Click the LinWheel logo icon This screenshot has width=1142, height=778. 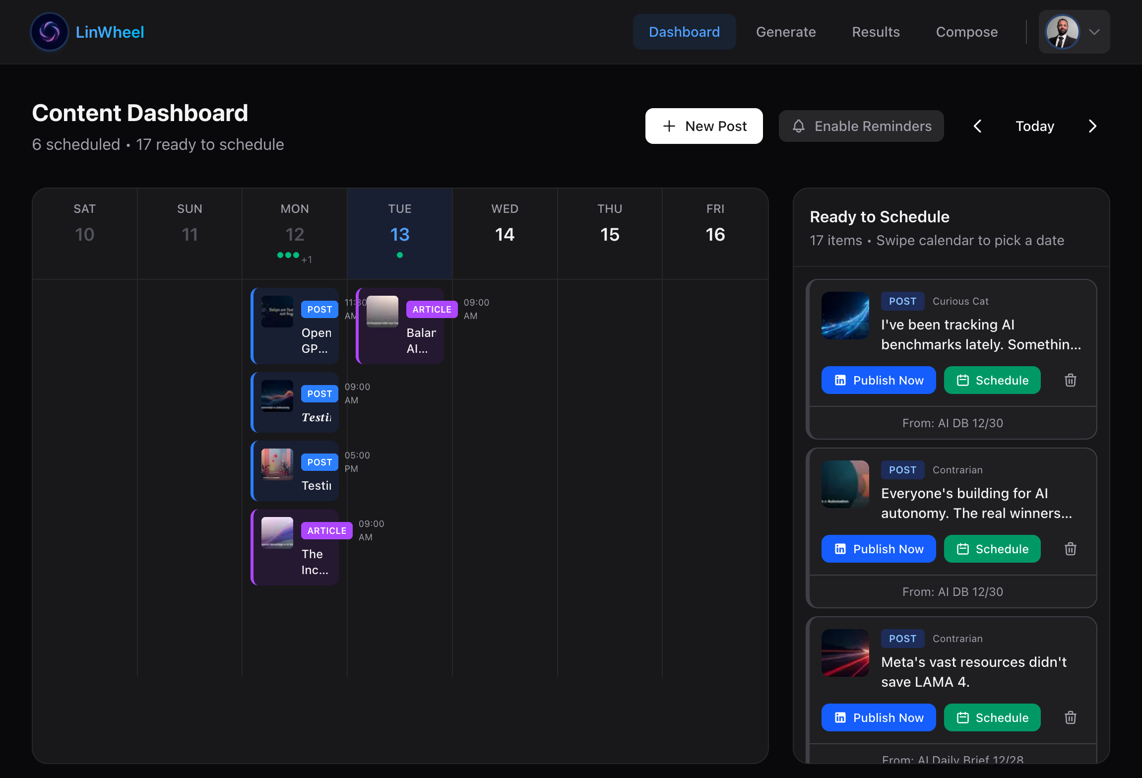pos(49,32)
